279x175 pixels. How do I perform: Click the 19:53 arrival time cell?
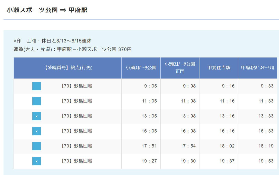[x=266, y=161]
